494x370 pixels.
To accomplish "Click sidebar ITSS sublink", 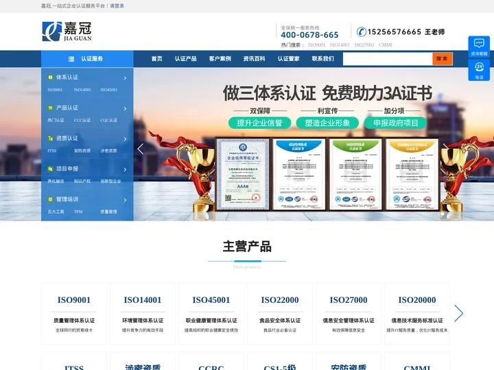I will [52, 151].
